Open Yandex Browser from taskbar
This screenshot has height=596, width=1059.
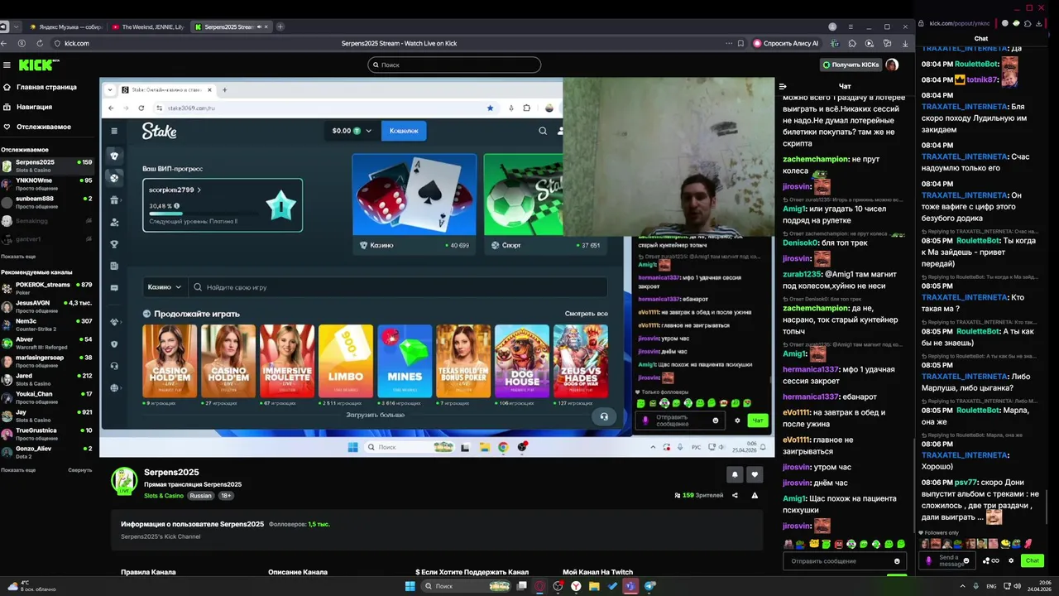576,586
